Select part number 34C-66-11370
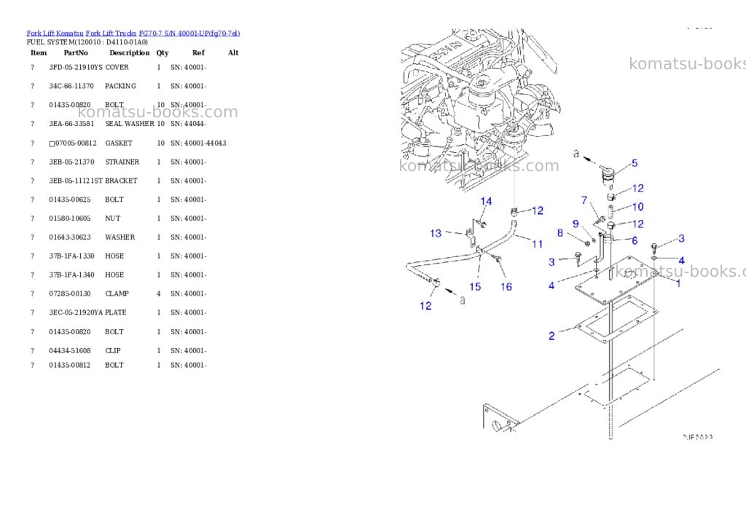The height and width of the screenshot is (528, 746). 71,86
